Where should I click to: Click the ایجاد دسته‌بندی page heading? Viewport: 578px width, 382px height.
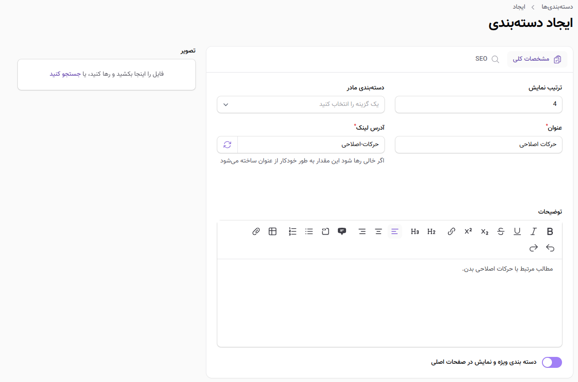(531, 24)
